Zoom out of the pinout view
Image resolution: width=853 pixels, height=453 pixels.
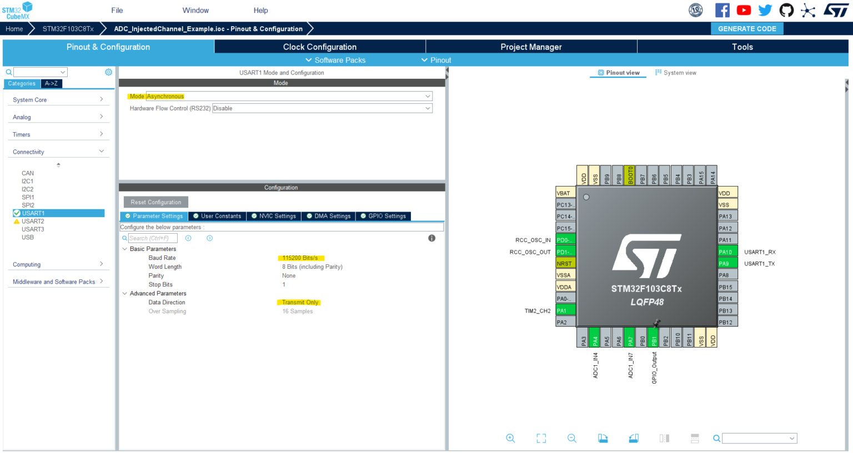coord(571,438)
